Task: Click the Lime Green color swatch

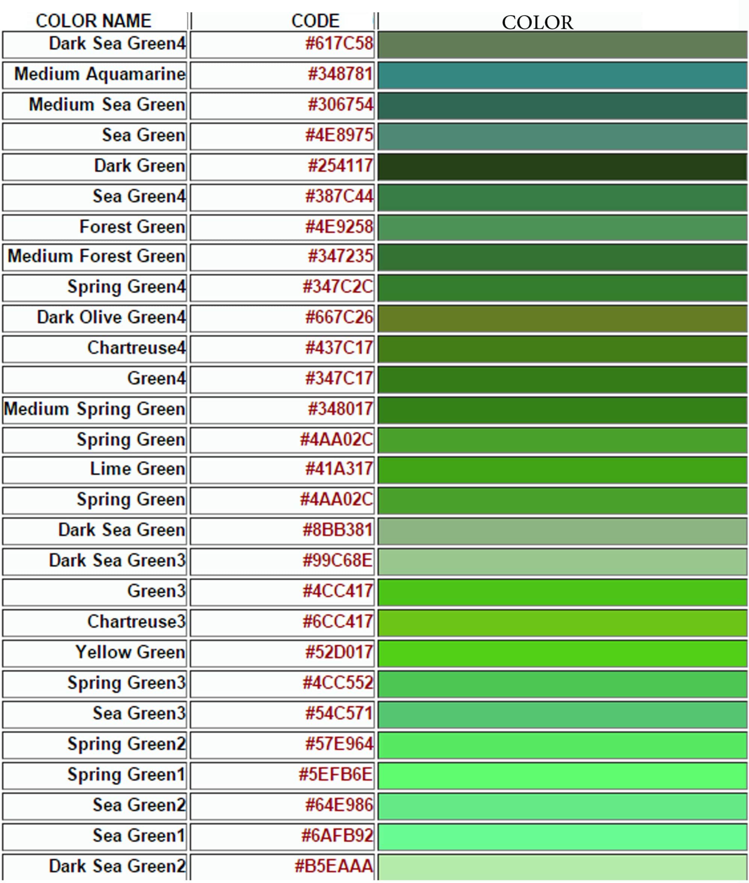Action: point(562,470)
